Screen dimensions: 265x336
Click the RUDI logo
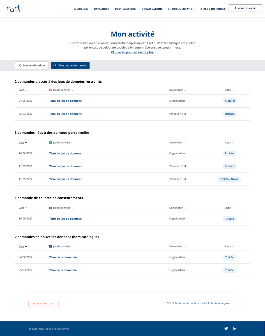point(14,9)
